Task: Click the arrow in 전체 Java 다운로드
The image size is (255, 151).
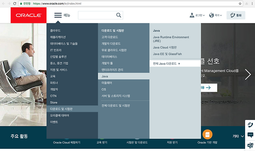Action: [x=179, y=64]
